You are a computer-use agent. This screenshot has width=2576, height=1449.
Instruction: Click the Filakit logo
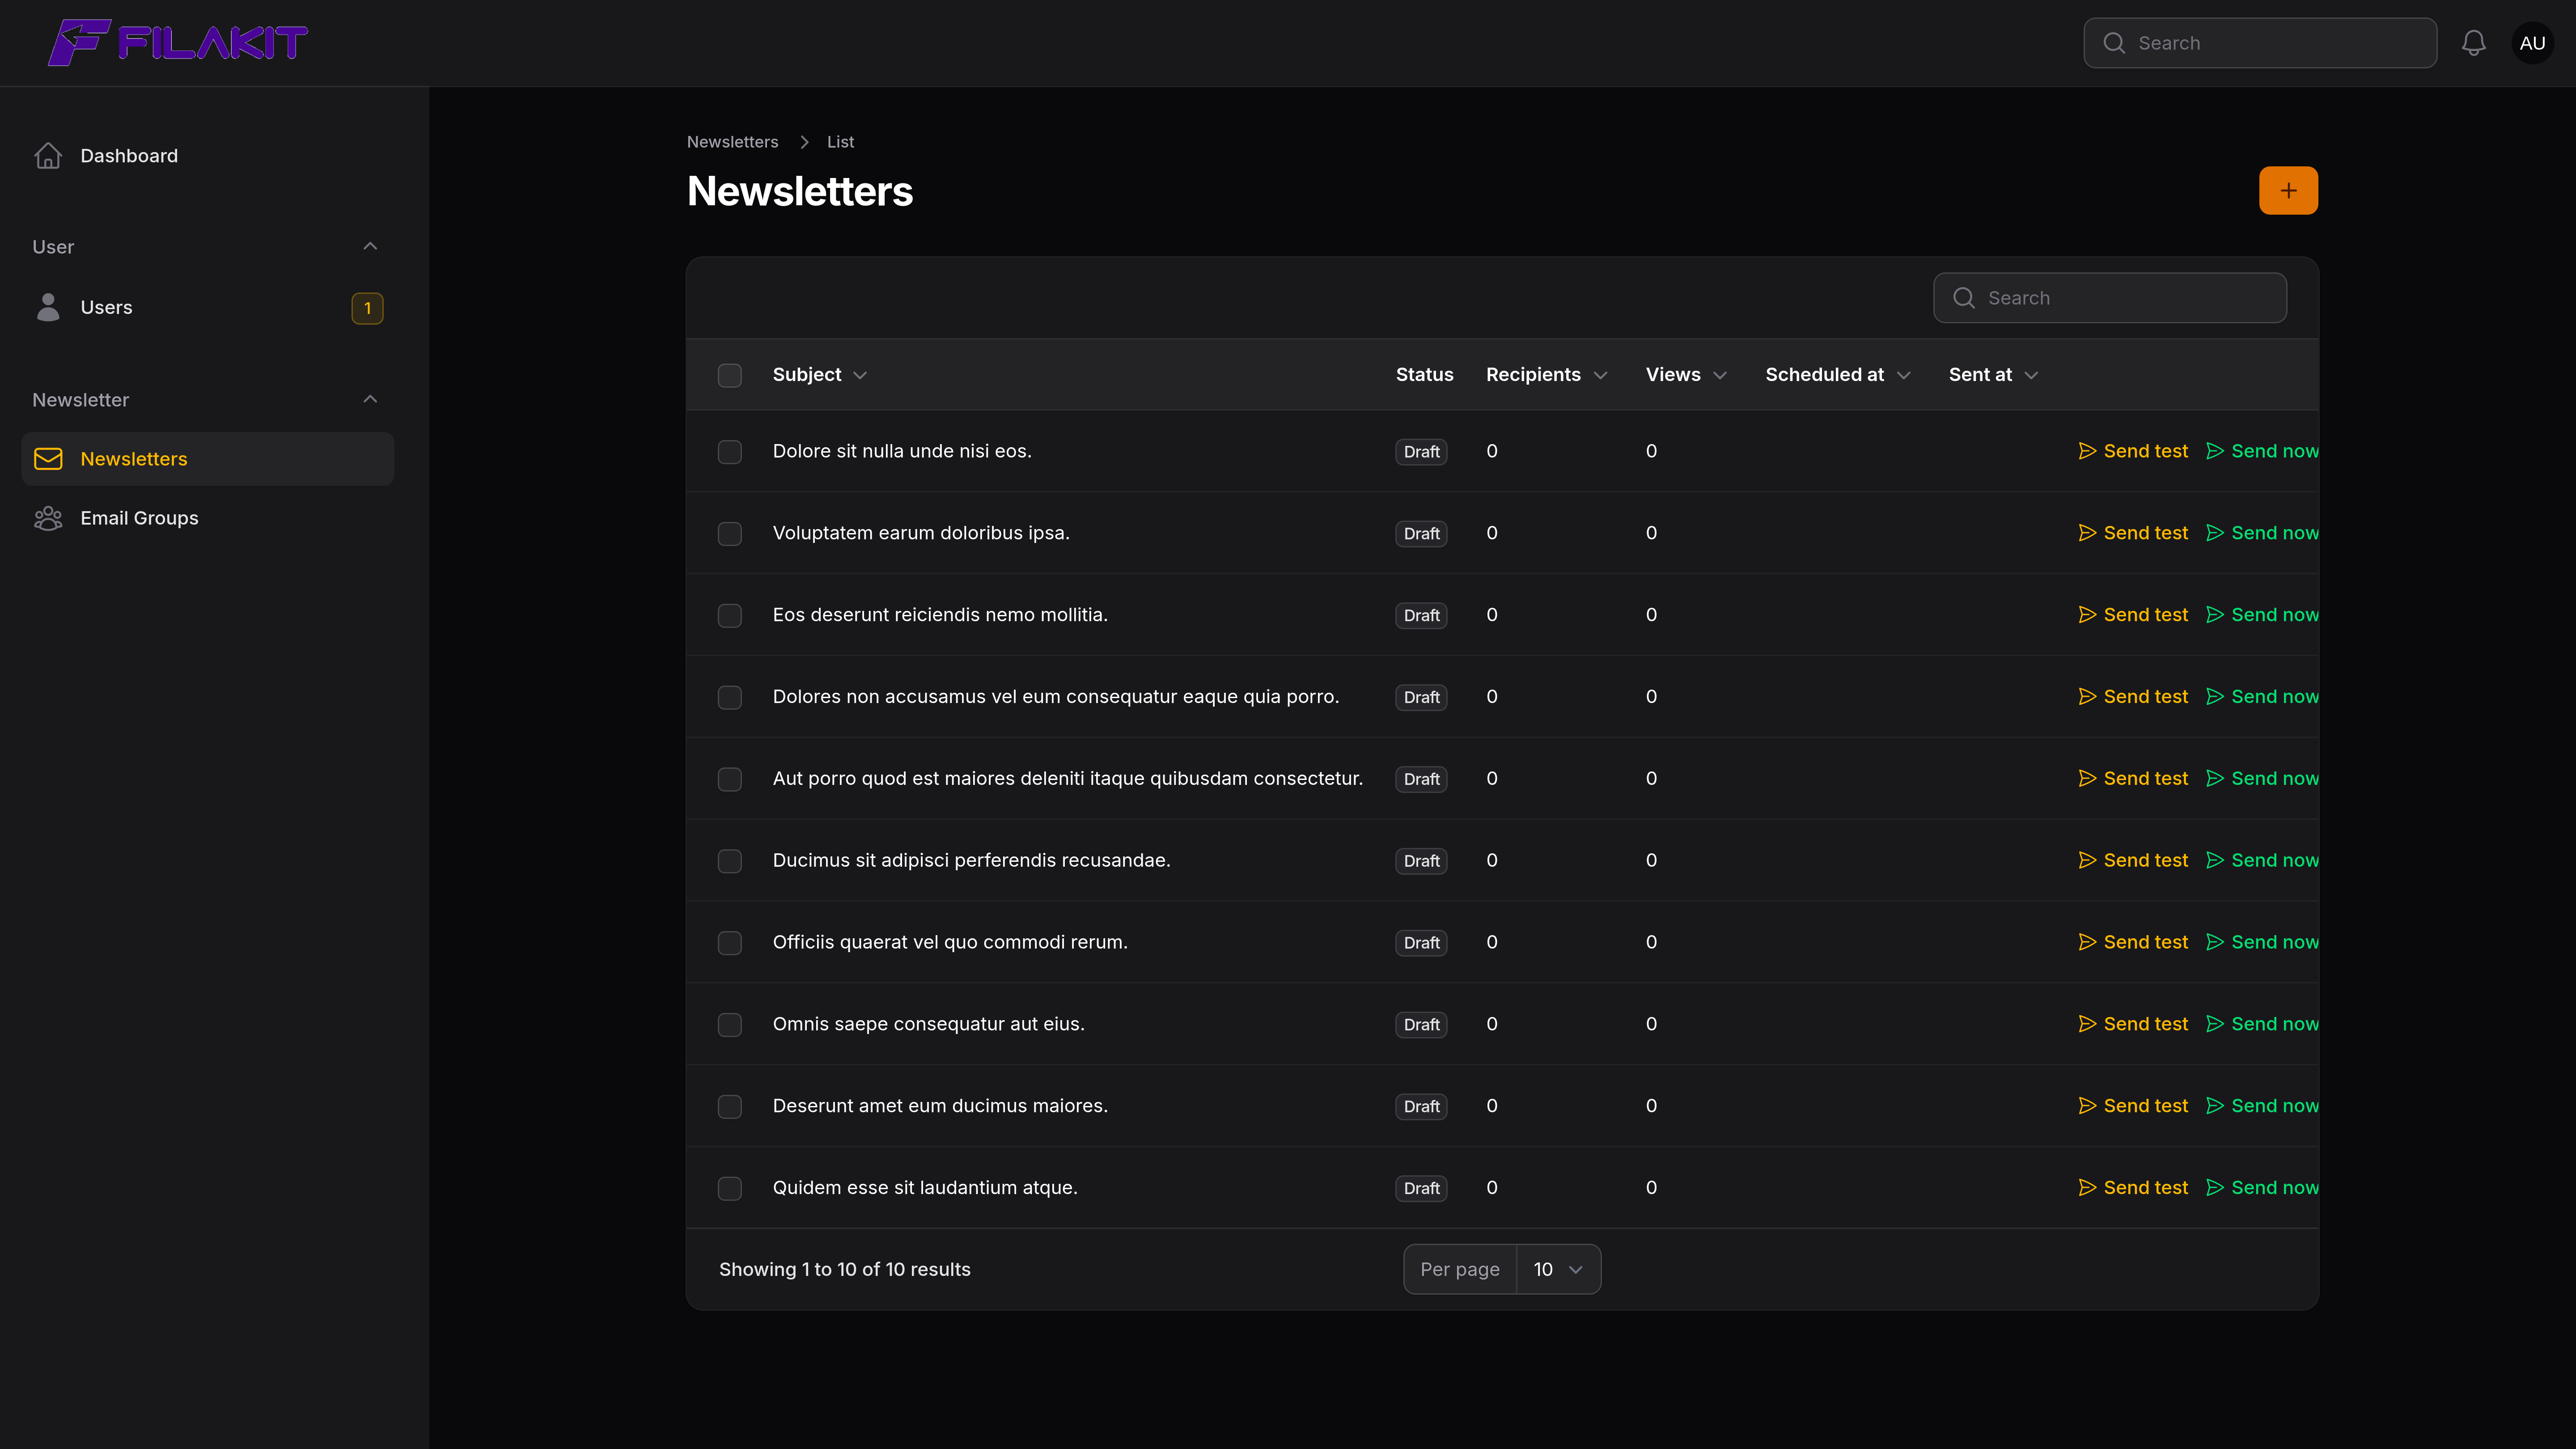(x=178, y=43)
